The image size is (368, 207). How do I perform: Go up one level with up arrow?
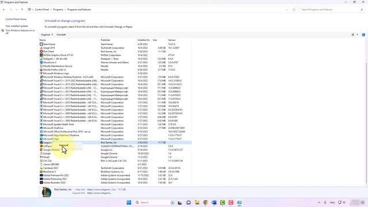coord(22,10)
